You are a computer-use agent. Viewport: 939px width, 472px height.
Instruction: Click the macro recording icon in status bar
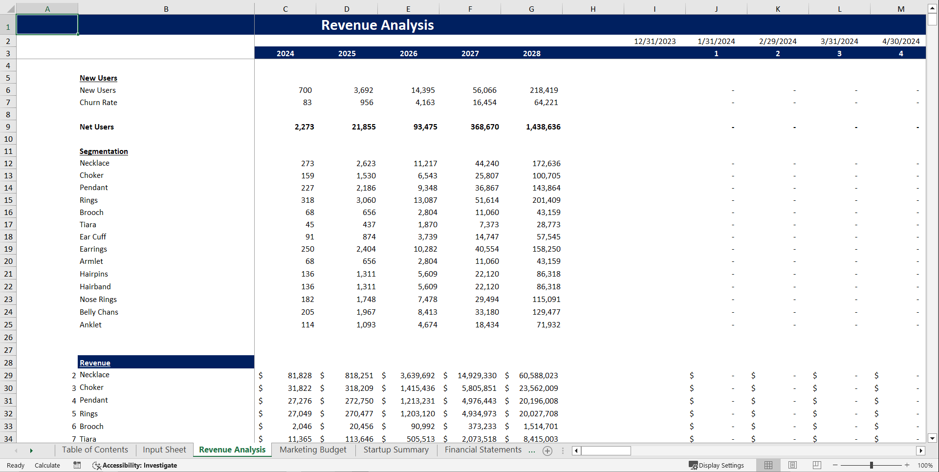77,465
